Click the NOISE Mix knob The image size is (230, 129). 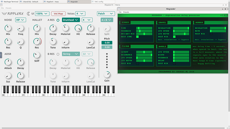point(8,28)
